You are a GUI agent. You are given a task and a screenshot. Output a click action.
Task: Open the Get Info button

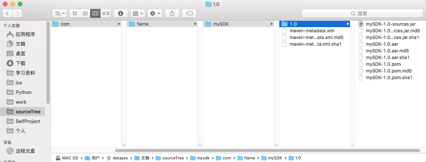(121, 13)
